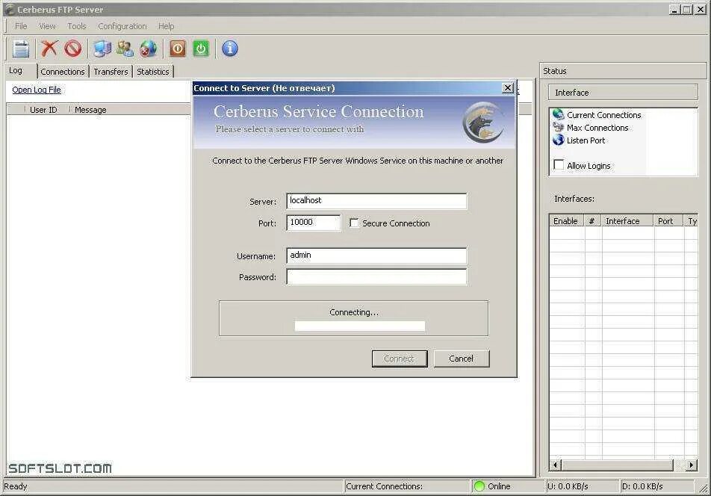
Task: Click the green power toolbar button
Action: coord(201,48)
